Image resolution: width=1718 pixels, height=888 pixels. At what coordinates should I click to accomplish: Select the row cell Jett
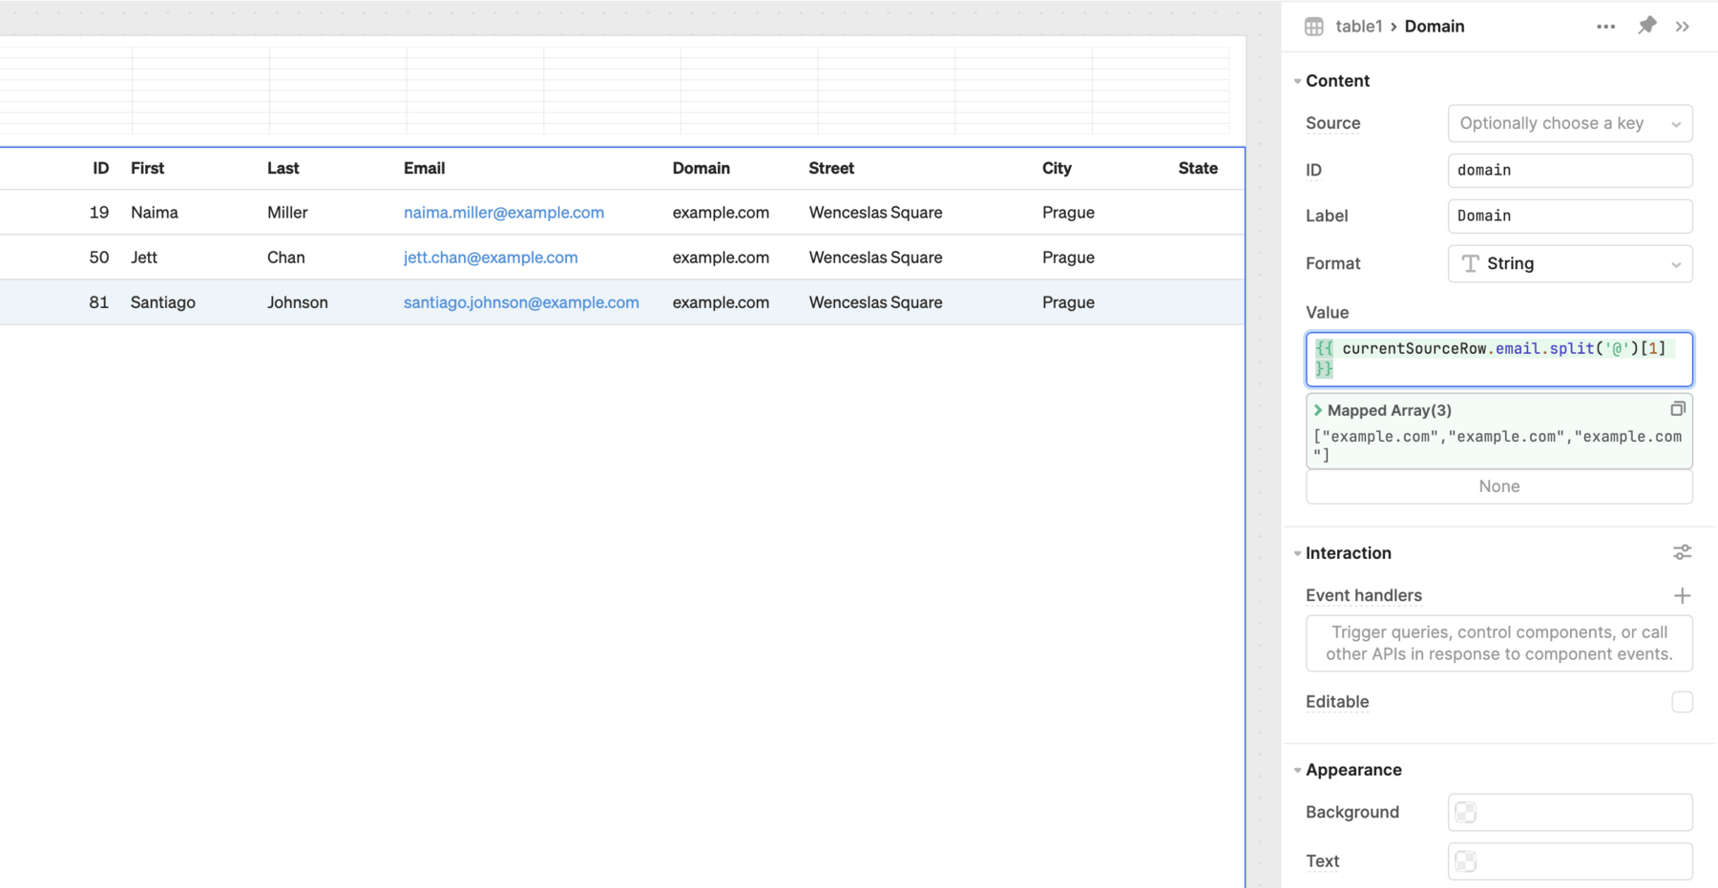(144, 258)
